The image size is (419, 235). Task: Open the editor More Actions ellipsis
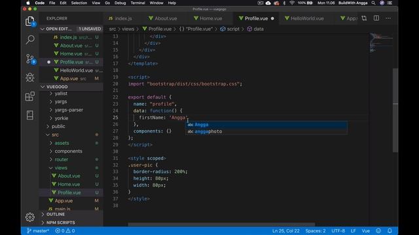[x=388, y=18]
